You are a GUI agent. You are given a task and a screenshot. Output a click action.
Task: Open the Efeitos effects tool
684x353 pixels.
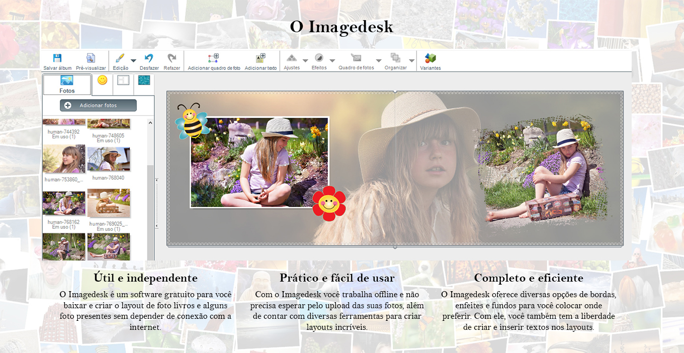click(x=319, y=62)
